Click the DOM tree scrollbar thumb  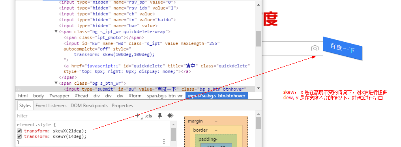258,39
